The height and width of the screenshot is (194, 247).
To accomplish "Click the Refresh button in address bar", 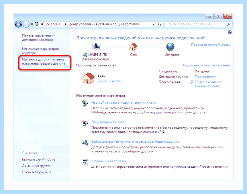I will click(x=159, y=24).
